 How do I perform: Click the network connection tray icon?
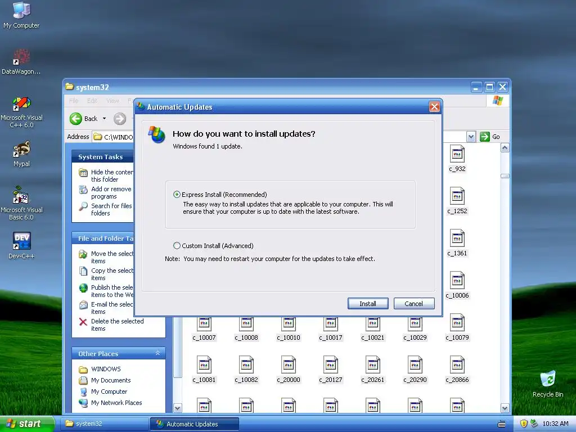pyautogui.click(x=534, y=424)
